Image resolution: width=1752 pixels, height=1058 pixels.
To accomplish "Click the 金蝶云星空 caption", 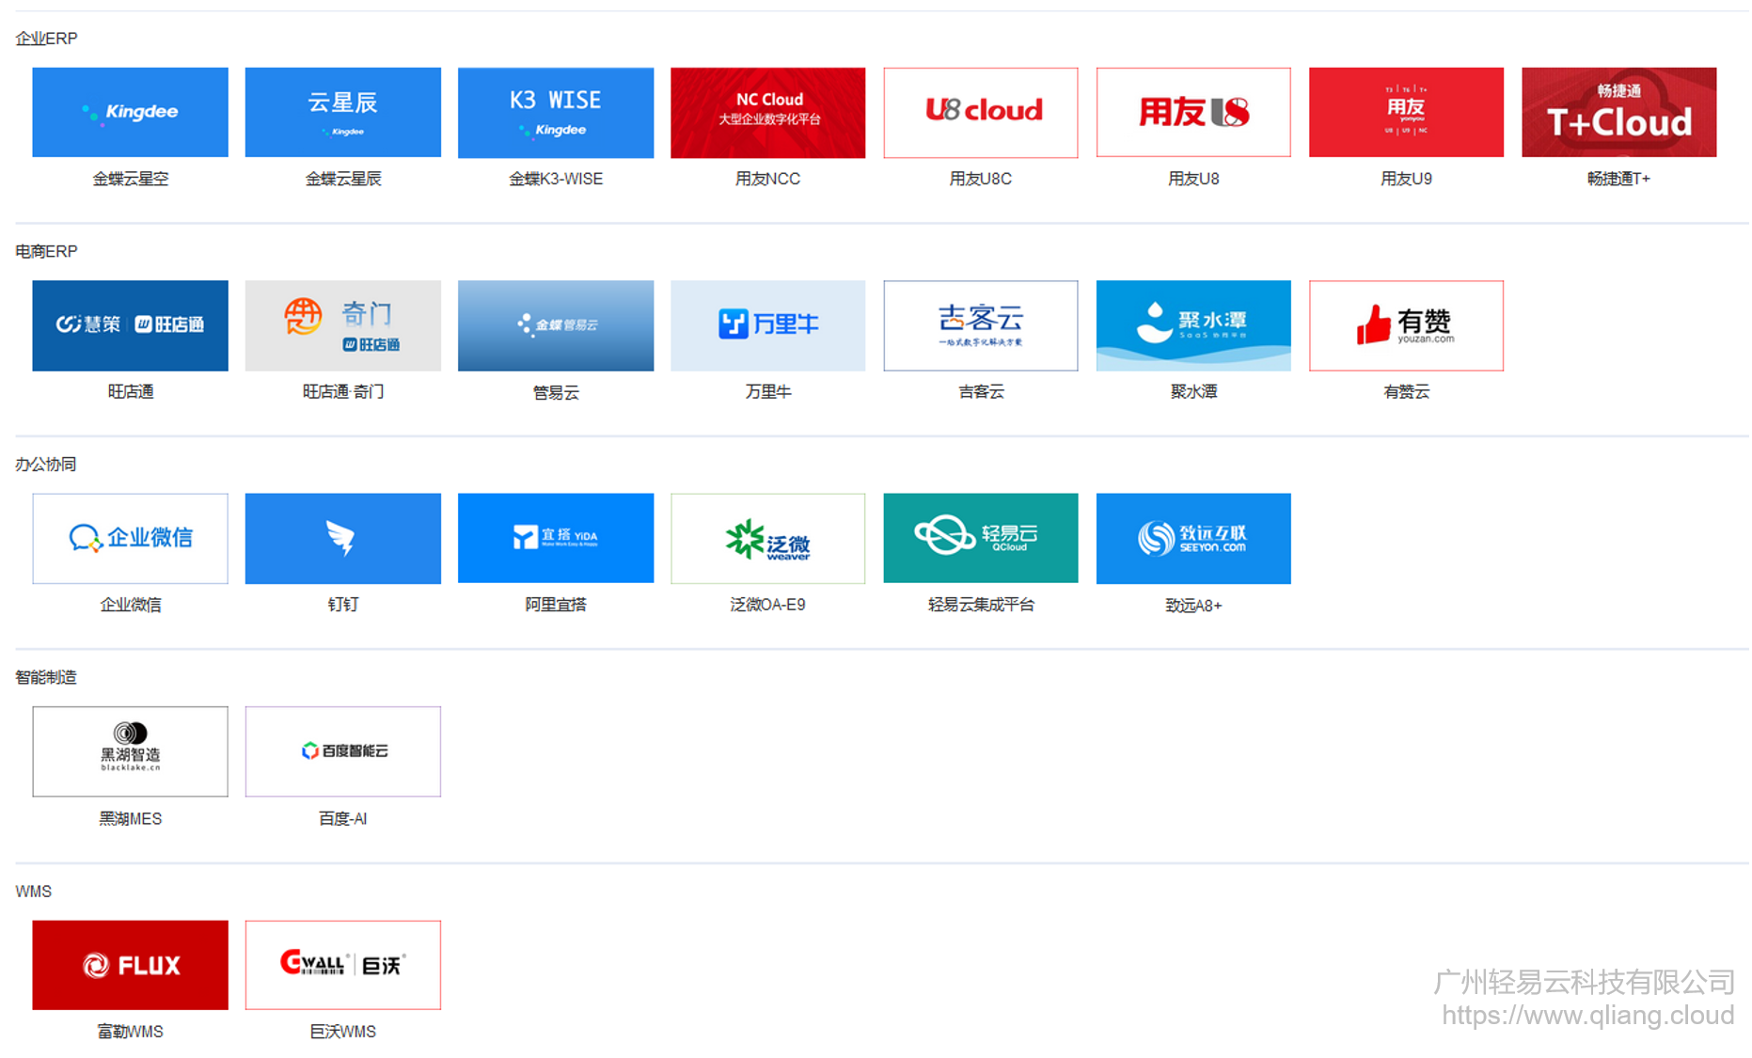I will pyautogui.click(x=131, y=179).
